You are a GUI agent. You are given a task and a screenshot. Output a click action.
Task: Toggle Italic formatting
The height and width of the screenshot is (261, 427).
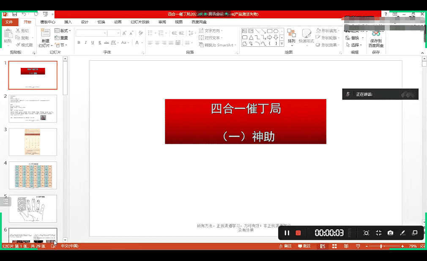pos(86,43)
